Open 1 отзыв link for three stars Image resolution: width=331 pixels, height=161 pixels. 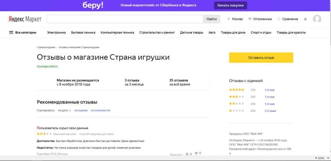tap(270, 97)
